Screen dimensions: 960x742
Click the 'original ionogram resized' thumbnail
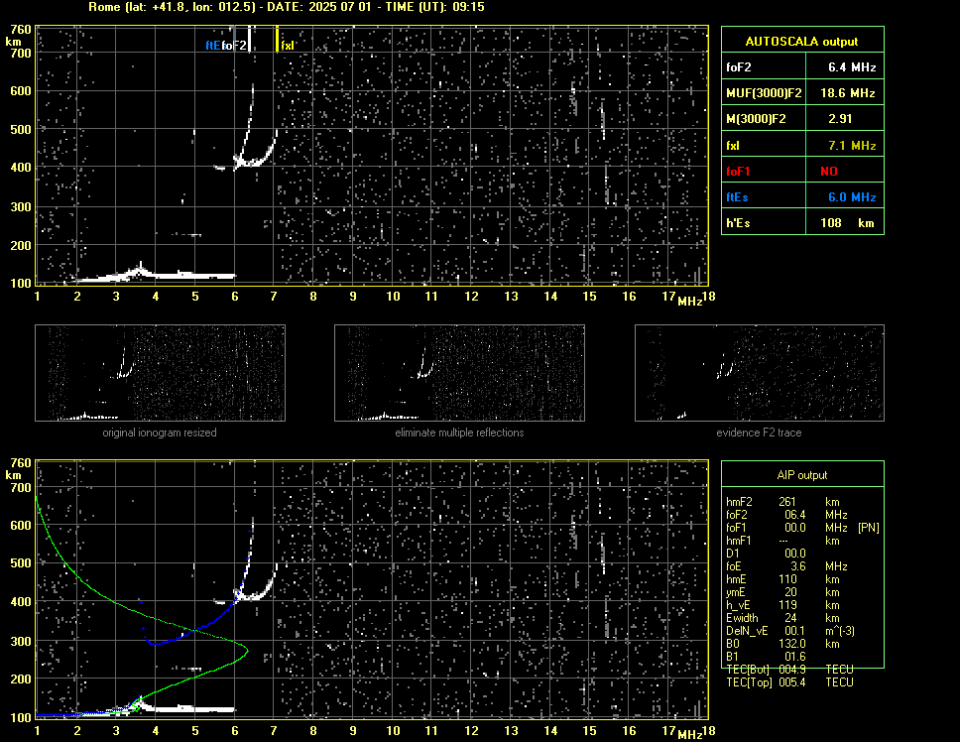pyautogui.click(x=160, y=373)
